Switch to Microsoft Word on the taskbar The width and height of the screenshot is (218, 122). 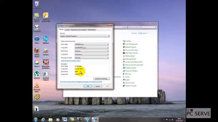[x=65, y=120]
